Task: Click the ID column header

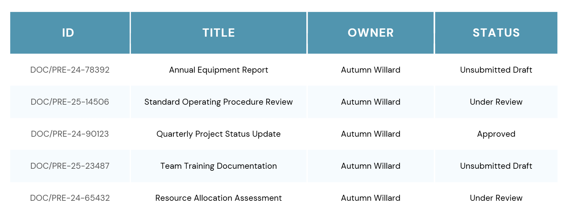Action: [x=68, y=33]
